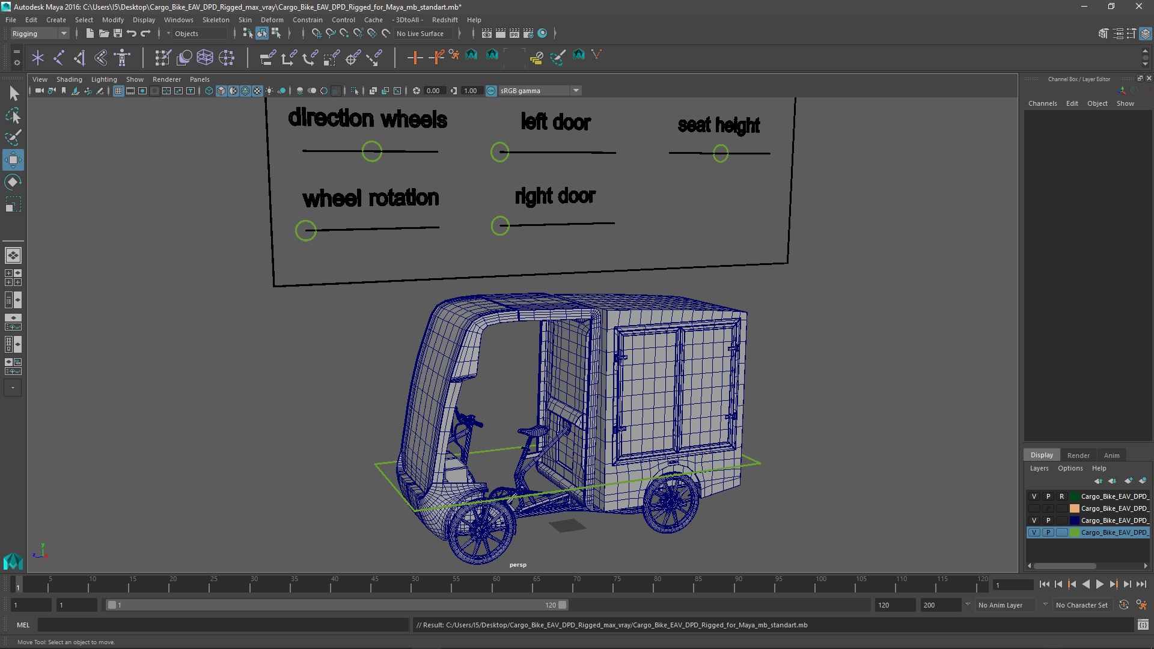This screenshot has width=1154, height=649.
Task: Click the HumanIK character shelf icon
Action: pyautogui.click(x=122, y=58)
